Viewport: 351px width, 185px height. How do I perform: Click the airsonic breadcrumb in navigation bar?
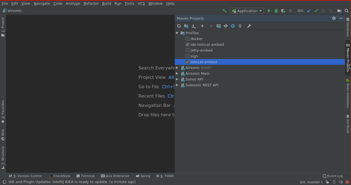pos(12,11)
